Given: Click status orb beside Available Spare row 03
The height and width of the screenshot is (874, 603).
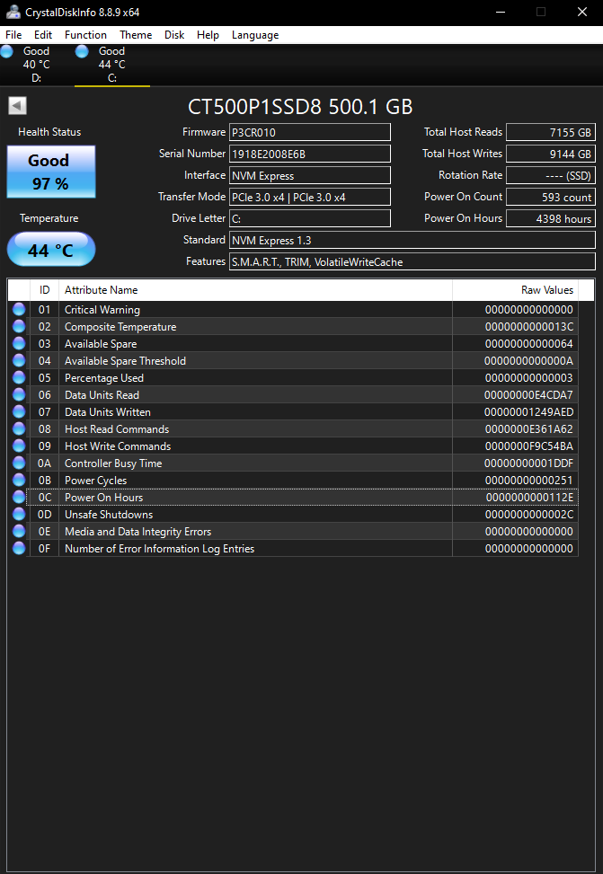Looking at the screenshot, I should tap(19, 343).
